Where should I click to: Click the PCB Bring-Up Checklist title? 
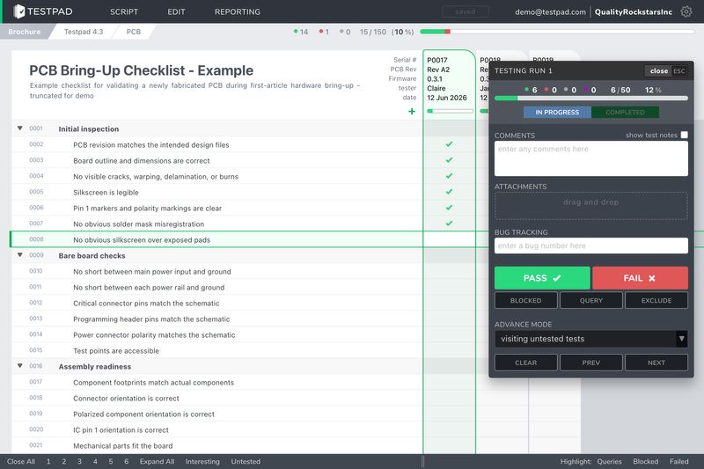[x=142, y=70]
